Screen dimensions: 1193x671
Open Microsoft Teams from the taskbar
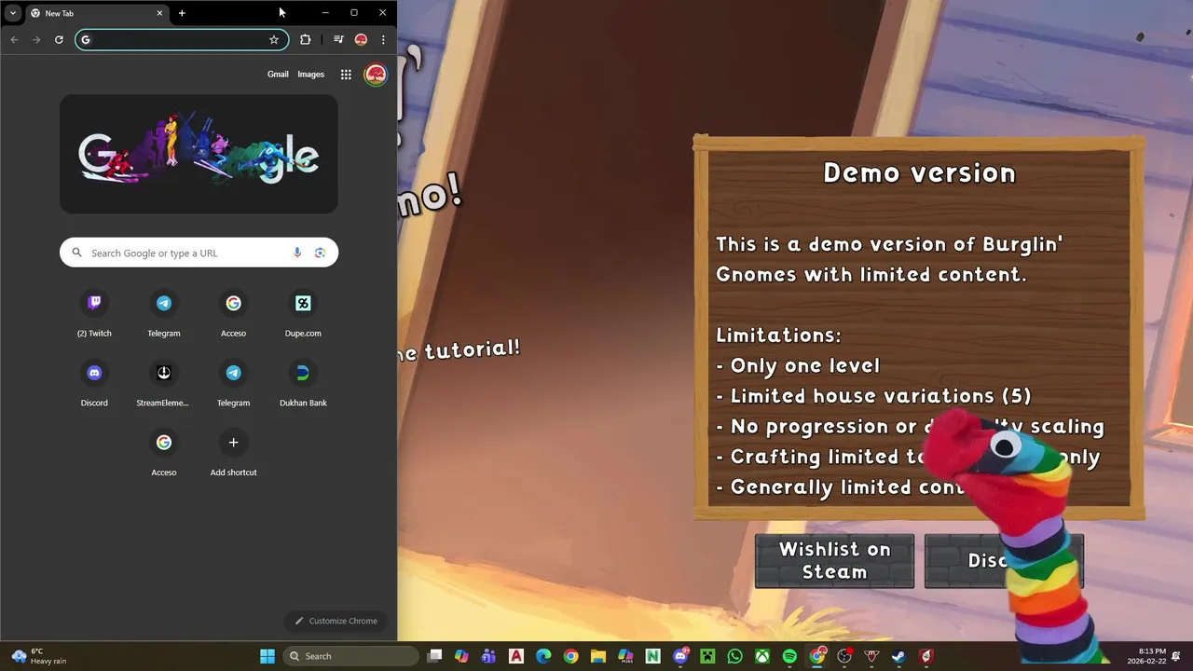point(488,656)
